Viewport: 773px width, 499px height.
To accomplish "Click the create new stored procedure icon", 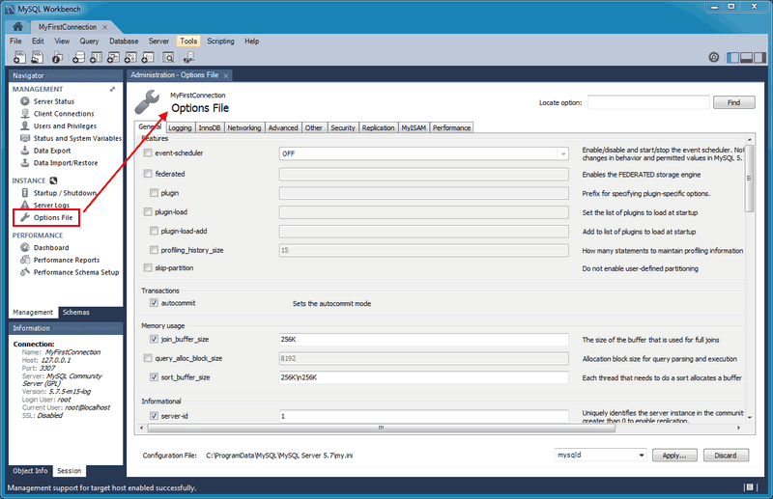I will click(x=130, y=57).
